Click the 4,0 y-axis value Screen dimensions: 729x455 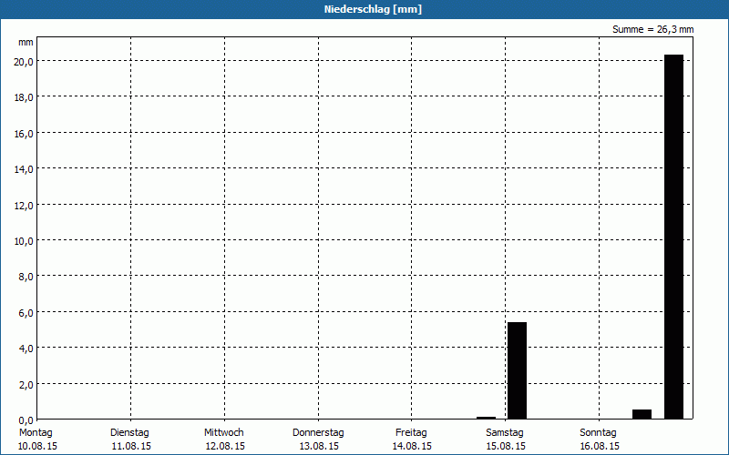(x=26, y=349)
